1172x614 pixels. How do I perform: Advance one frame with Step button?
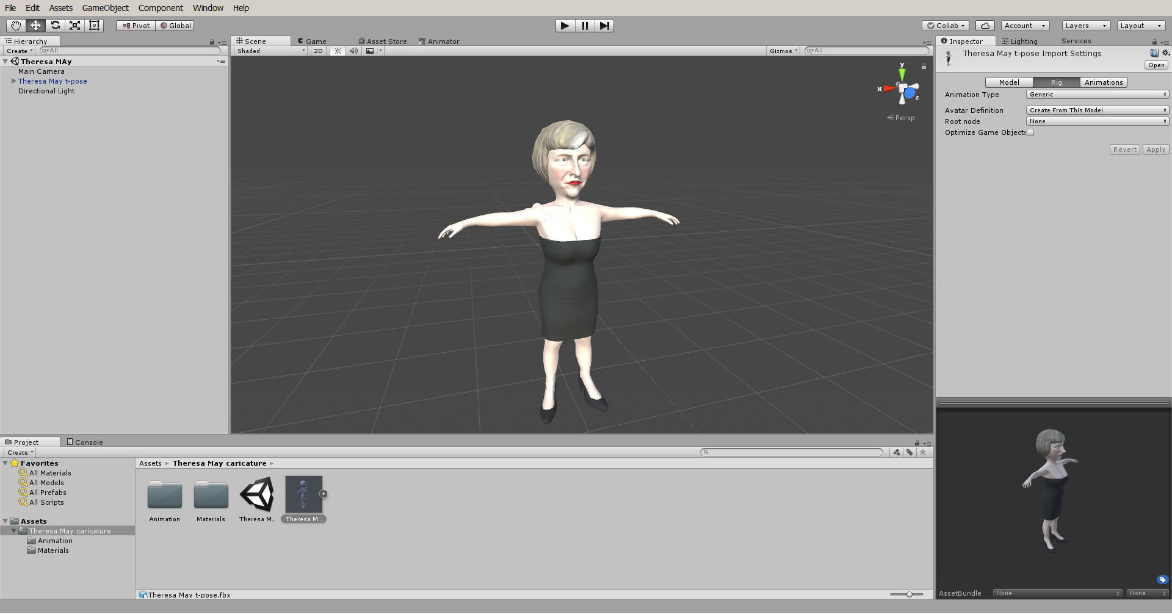click(x=604, y=26)
